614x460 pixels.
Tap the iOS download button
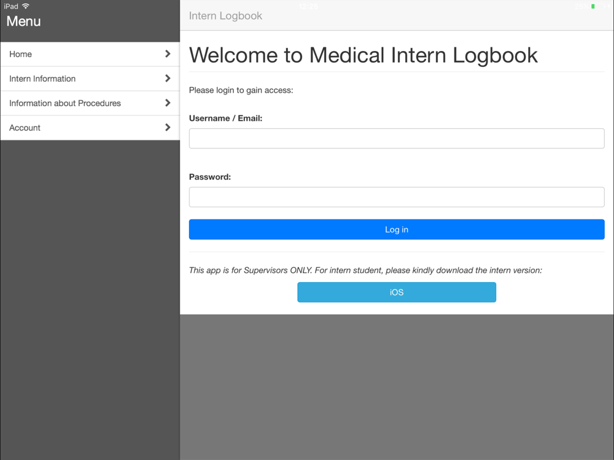click(x=397, y=292)
